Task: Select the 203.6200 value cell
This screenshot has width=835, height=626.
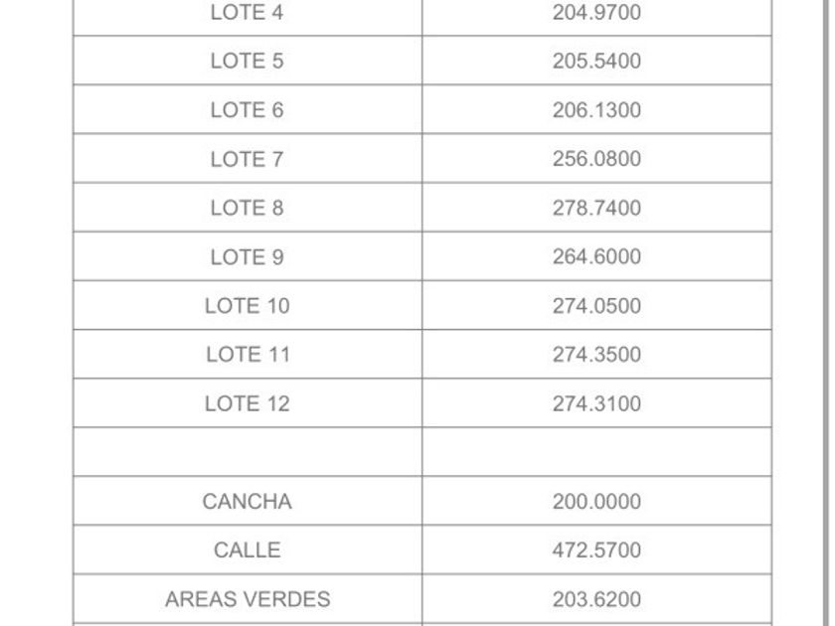Action: [596, 599]
